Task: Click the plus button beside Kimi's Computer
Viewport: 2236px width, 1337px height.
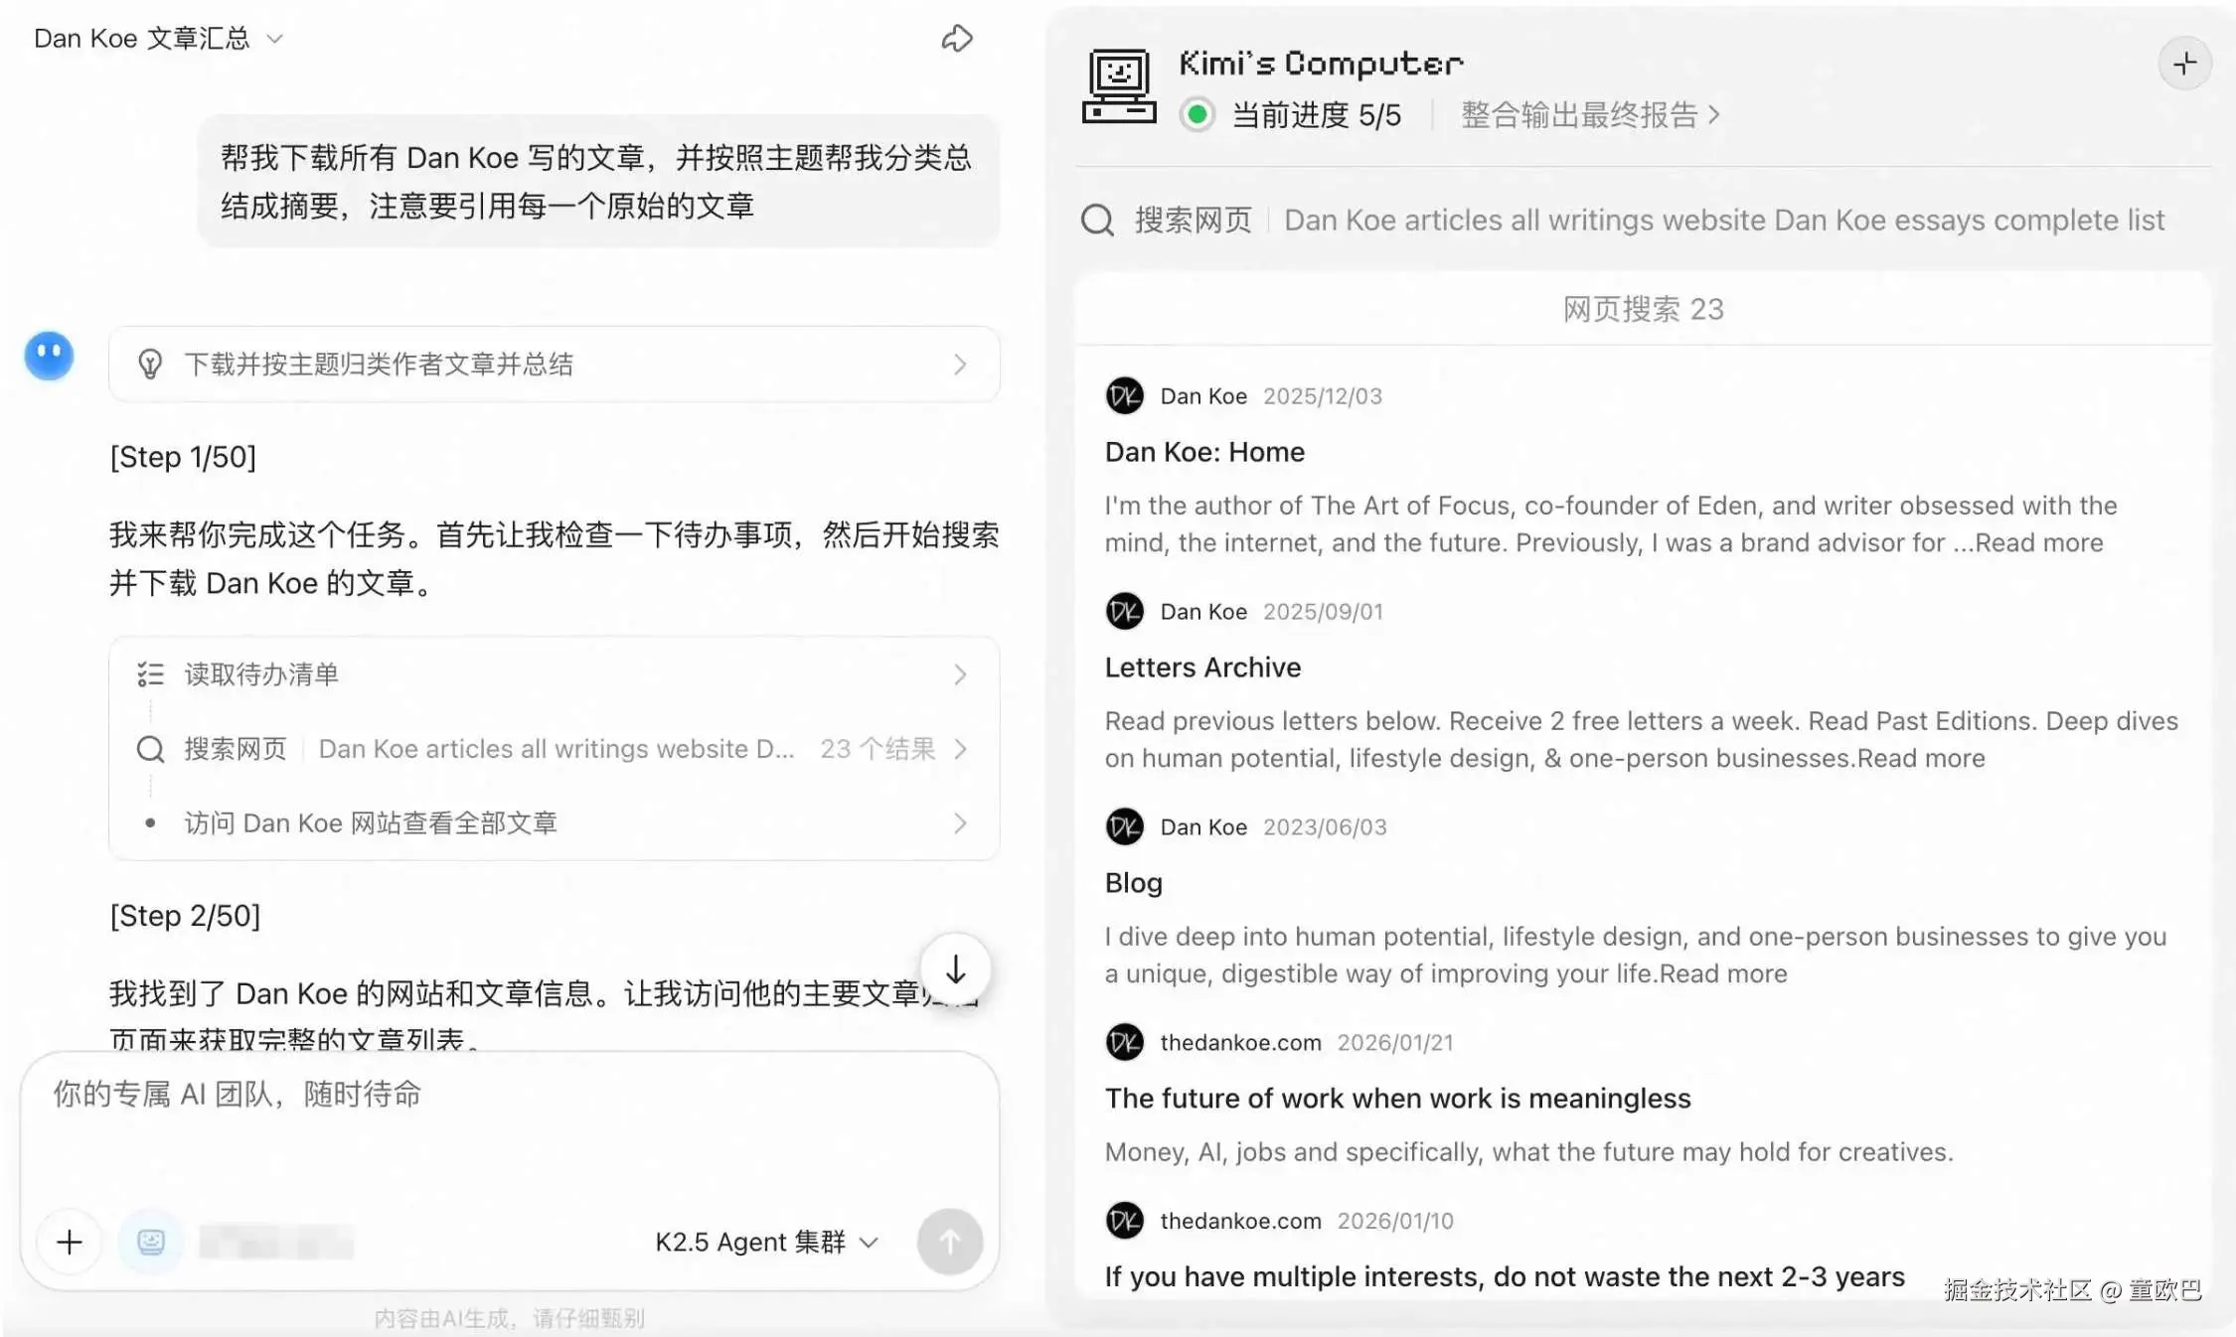Action: coord(2183,65)
